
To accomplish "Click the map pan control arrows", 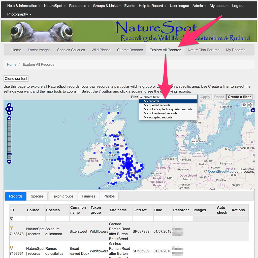I will tap(9, 109).
